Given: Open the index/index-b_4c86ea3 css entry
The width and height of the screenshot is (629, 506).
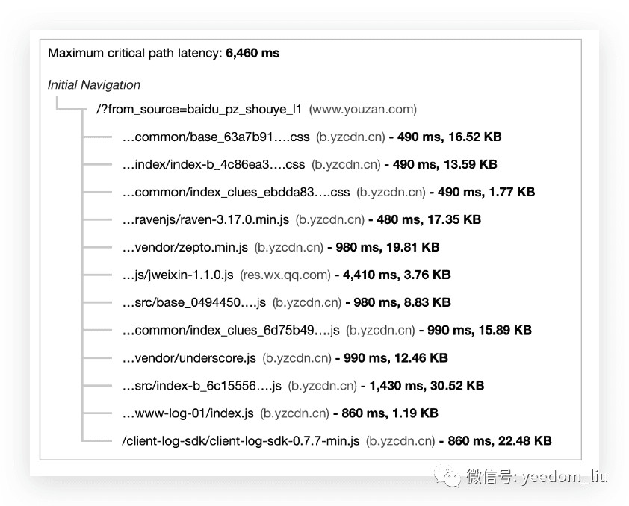Looking at the screenshot, I should tap(214, 165).
